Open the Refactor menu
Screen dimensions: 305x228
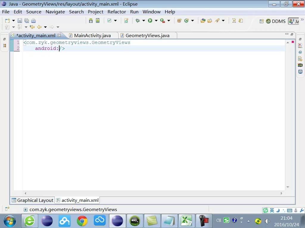pos(117,12)
